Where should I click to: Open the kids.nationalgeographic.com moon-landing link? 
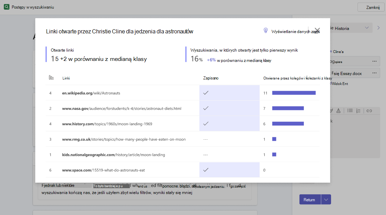(113, 155)
